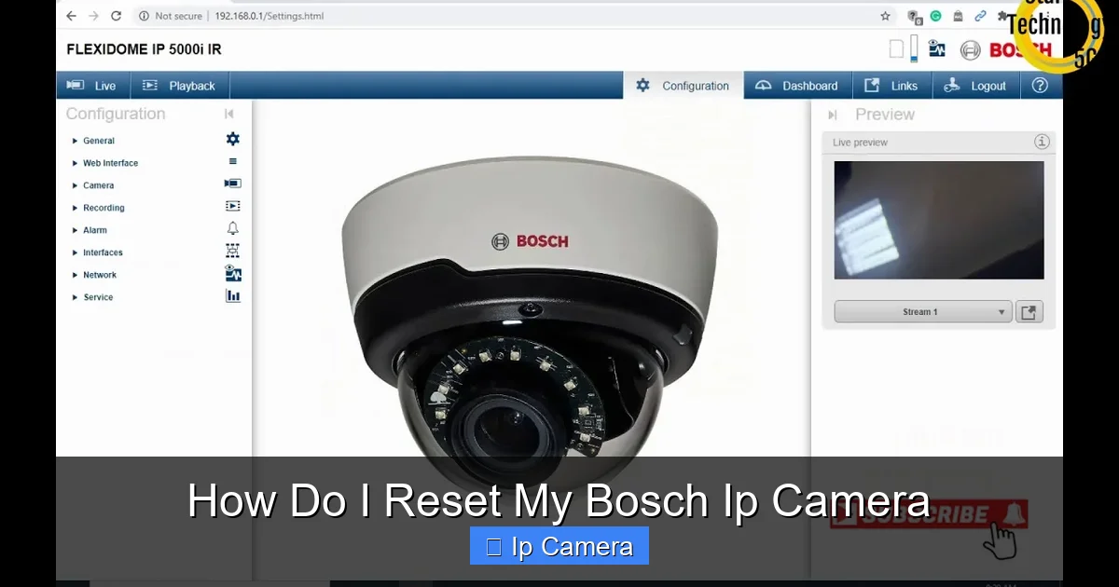The width and height of the screenshot is (1119, 587).
Task: Expand the Network tree arrow
Action: coord(76,275)
